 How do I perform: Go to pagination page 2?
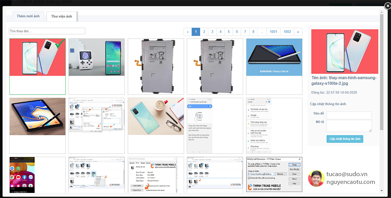pos(204,32)
